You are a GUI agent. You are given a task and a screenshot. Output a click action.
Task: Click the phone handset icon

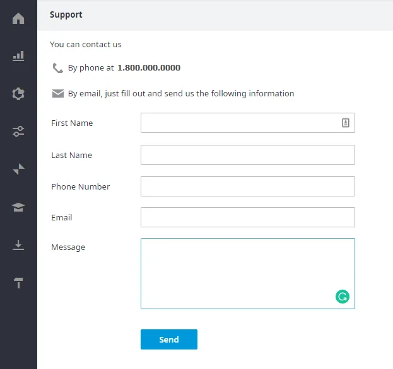pyautogui.click(x=57, y=68)
